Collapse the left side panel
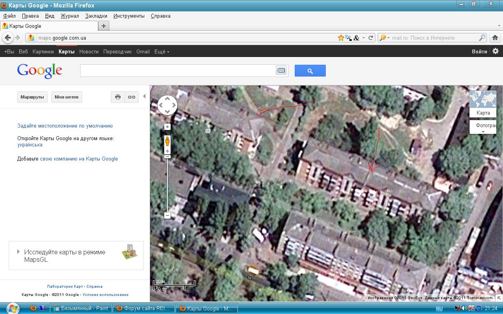 click(x=144, y=96)
